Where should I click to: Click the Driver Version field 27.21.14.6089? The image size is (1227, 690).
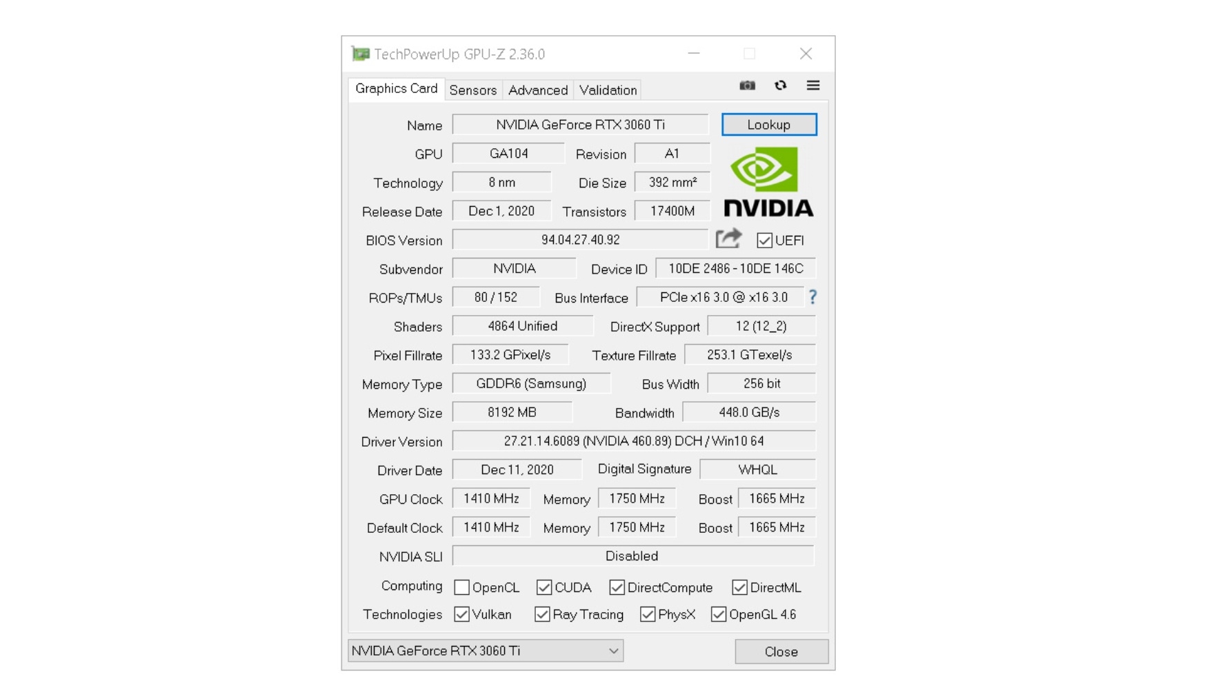tap(634, 441)
